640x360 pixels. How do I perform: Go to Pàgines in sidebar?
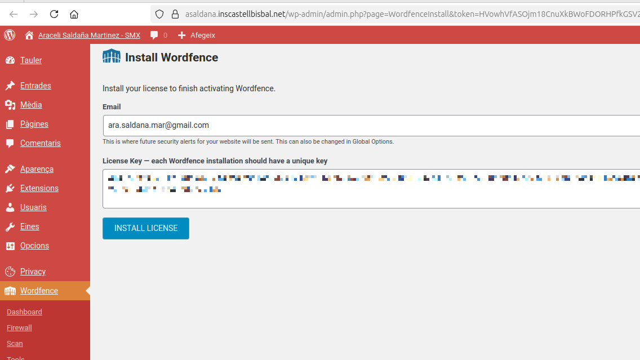tap(34, 124)
